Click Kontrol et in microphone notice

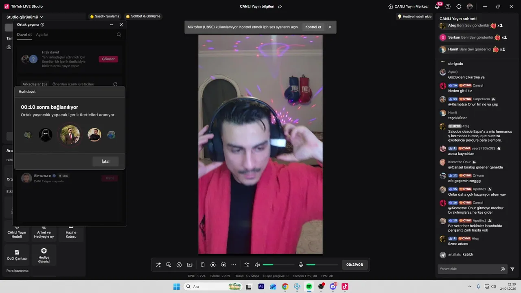click(x=313, y=27)
